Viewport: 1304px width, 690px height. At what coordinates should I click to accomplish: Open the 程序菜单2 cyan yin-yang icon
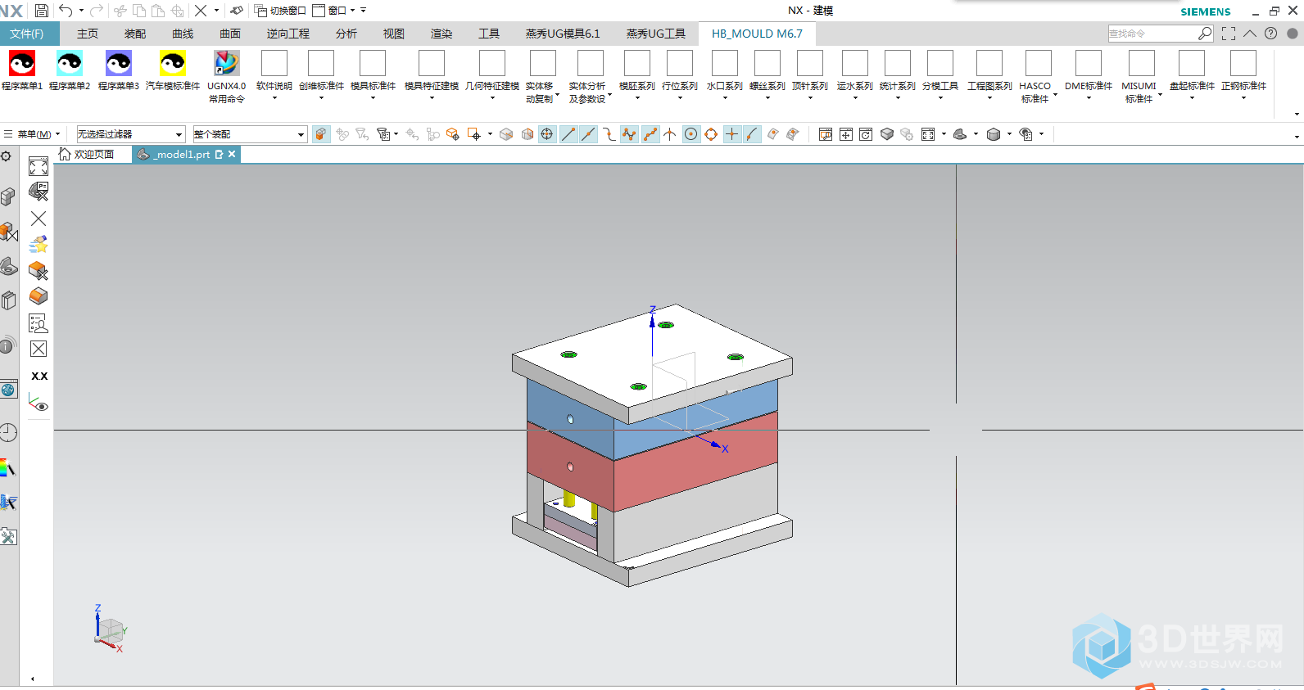pos(70,63)
